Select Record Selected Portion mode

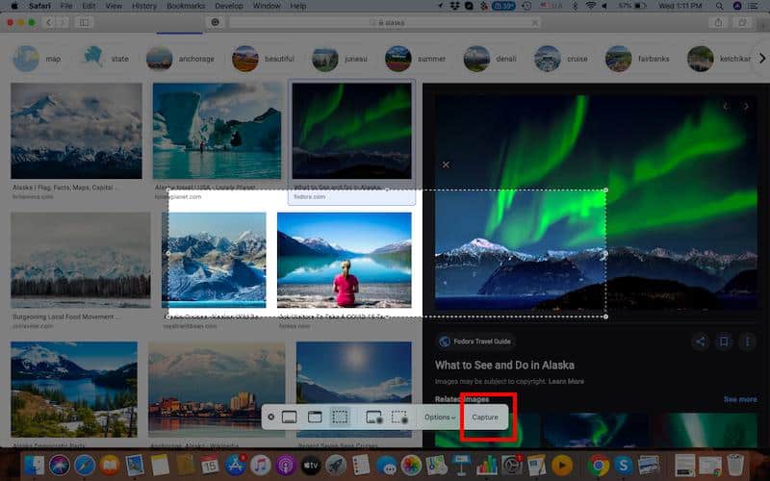[399, 417]
